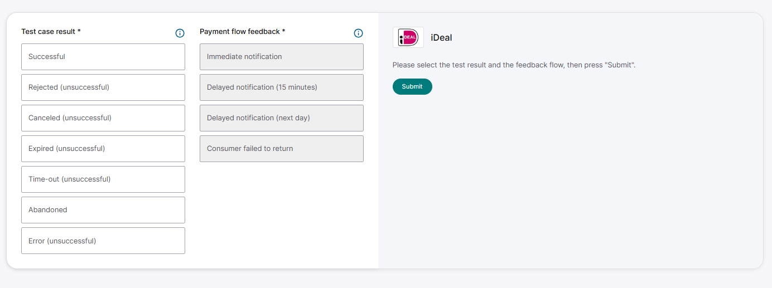Viewport: 772px width, 288px height.
Task: Click the instruction text about pressing Submit
Action: tap(514, 65)
